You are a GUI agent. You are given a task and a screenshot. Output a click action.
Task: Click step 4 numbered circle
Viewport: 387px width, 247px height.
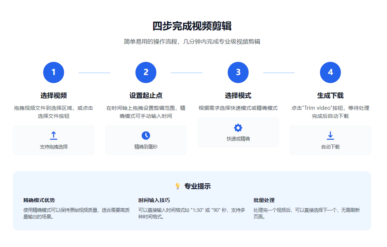pyautogui.click(x=330, y=72)
